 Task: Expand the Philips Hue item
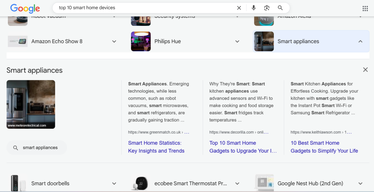tap(237, 42)
